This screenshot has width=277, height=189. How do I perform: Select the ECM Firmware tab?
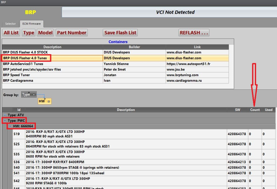pyautogui.click(x=31, y=24)
